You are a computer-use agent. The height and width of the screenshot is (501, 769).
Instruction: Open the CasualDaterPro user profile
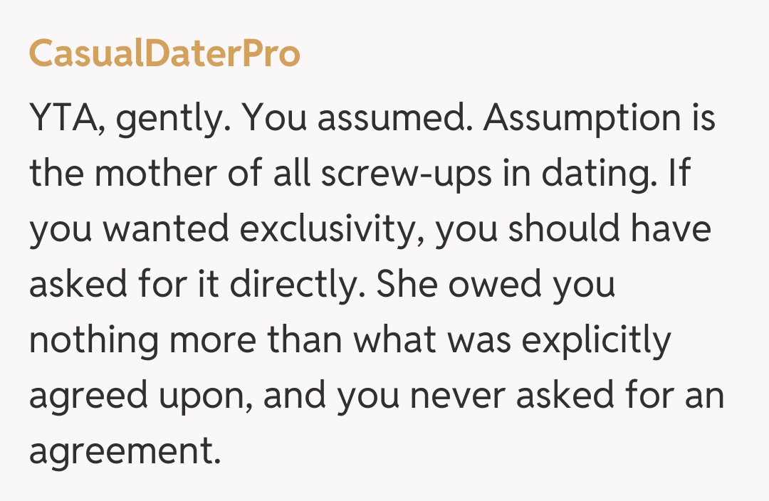[164, 54]
